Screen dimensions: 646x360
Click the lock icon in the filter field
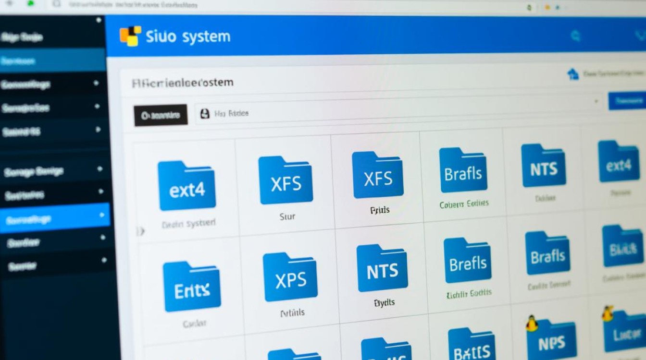pyautogui.click(x=205, y=114)
